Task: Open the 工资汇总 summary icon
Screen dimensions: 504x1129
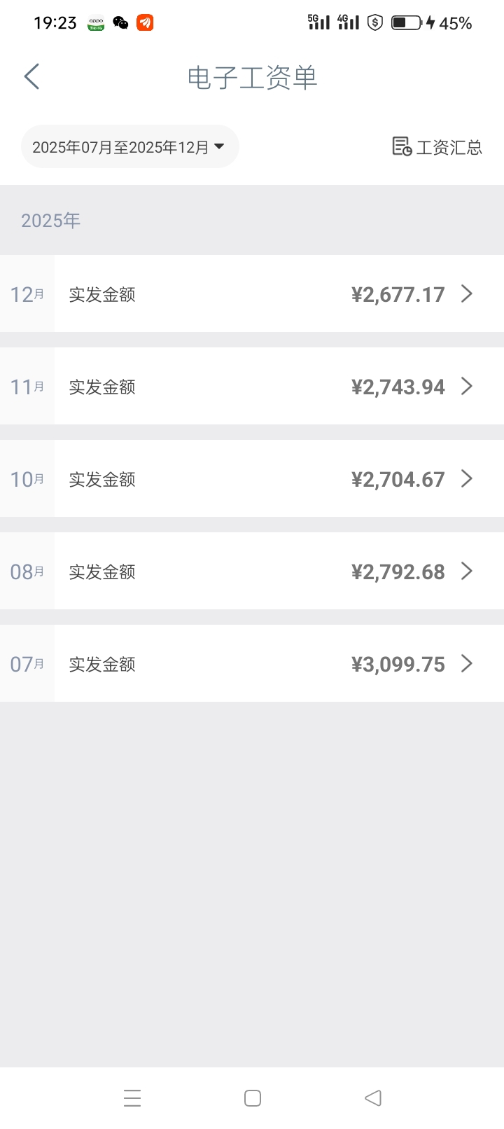Action: click(402, 146)
